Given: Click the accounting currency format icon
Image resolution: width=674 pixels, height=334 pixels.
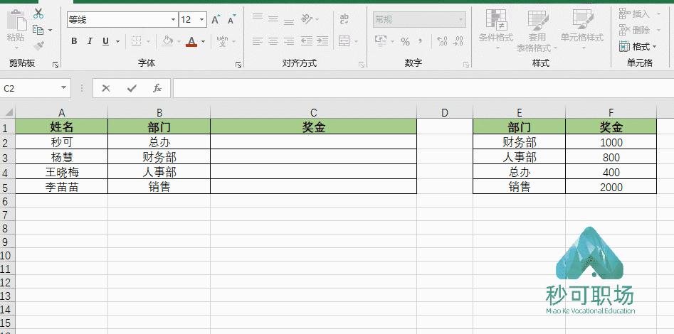Looking at the screenshot, I should (381, 41).
